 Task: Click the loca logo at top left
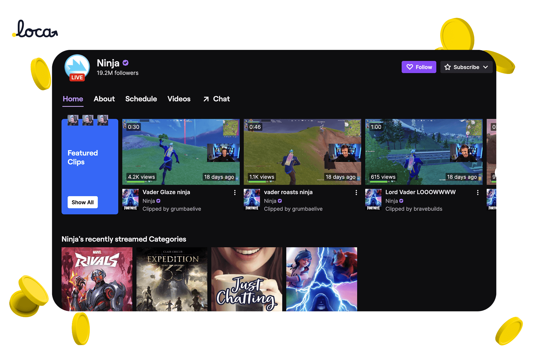click(x=35, y=29)
